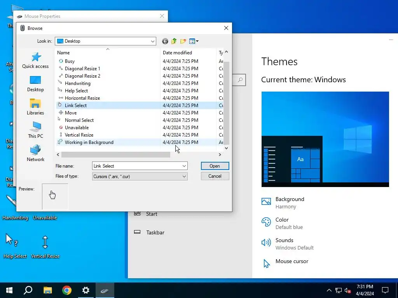
Task: Open File Explorer from taskbar
Action: pos(47,290)
